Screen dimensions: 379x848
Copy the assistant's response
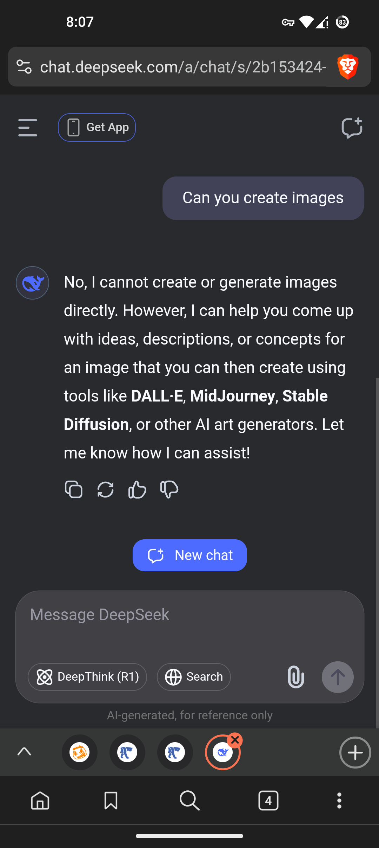pos(73,489)
